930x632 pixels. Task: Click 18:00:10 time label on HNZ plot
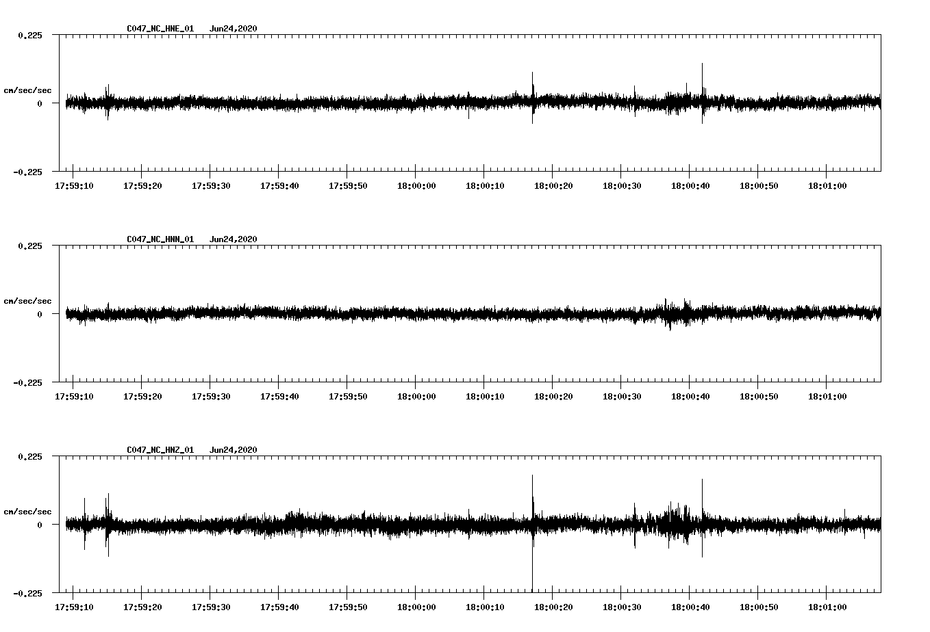pos(485,607)
